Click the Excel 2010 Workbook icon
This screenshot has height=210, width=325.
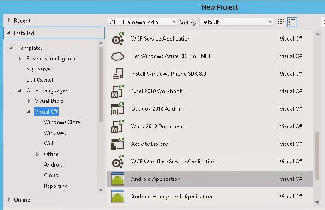(118, 91)
